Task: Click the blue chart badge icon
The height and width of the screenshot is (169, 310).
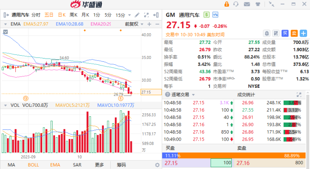Action: pyautogui.click(x=215, y=14)
